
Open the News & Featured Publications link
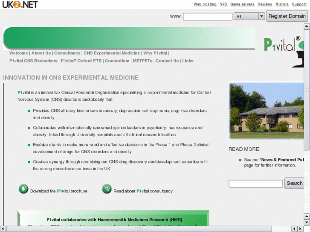point(282,160)
